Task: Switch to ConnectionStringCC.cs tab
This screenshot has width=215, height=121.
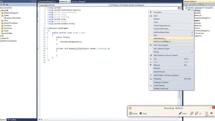Action: (47, 1)
